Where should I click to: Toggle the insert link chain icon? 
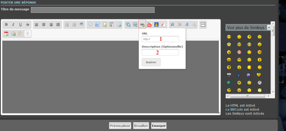pyautogui.click(x=142, y=24)
